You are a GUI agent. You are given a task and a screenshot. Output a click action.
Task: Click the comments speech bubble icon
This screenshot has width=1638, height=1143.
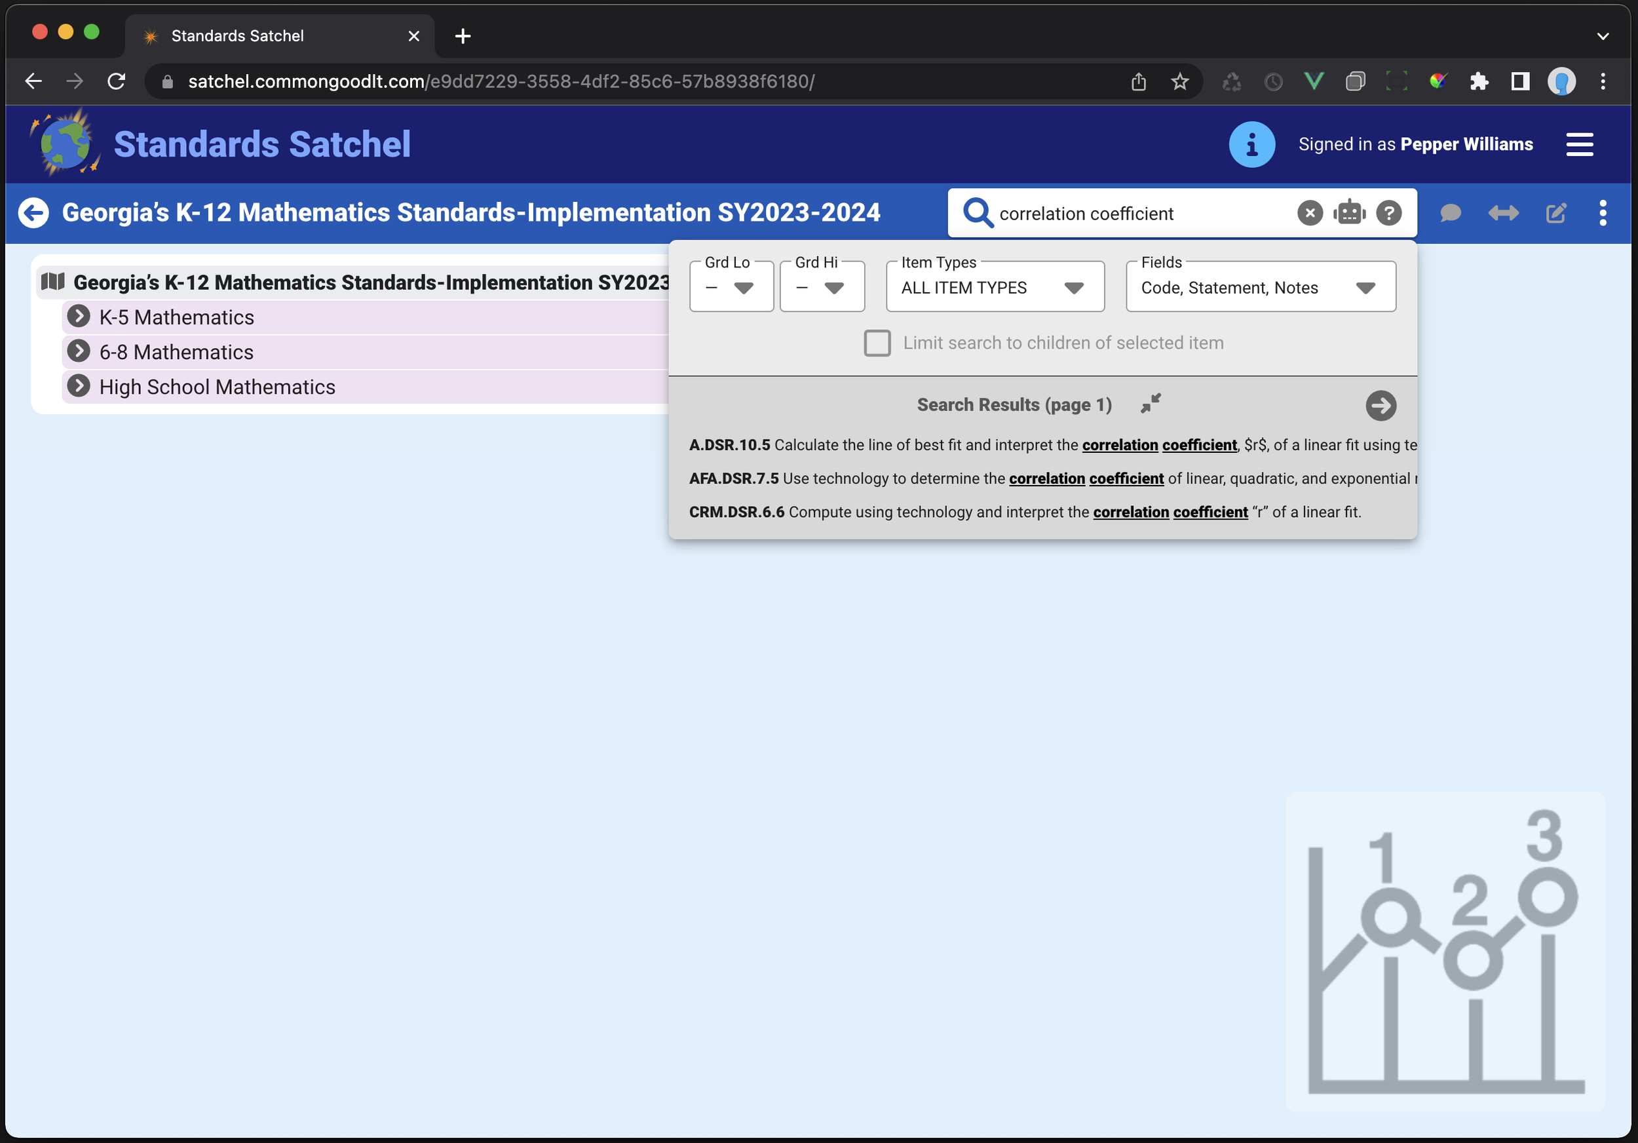pos(1451,212)
